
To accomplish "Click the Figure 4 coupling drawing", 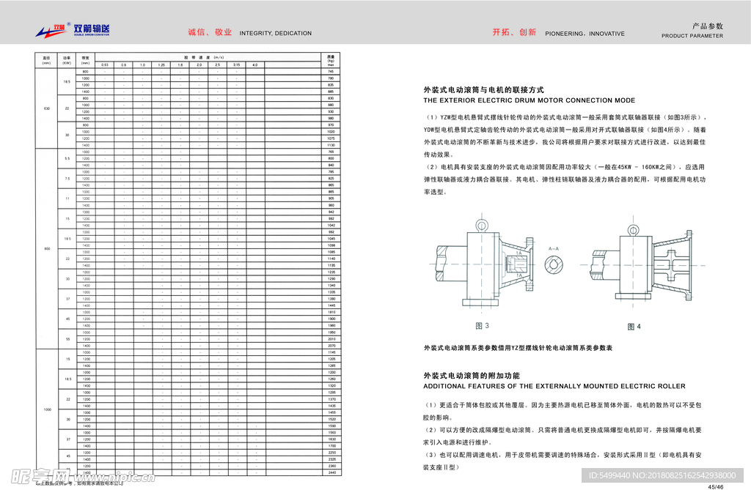I will [x=642, y=262].
